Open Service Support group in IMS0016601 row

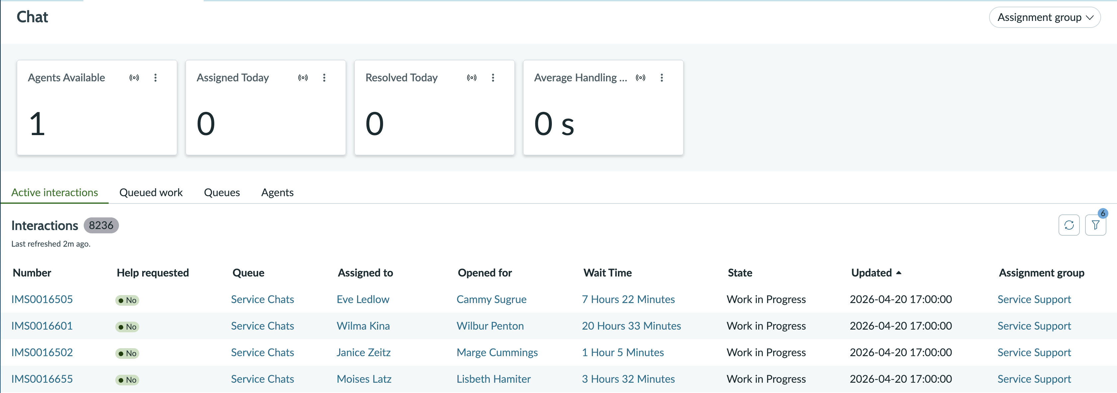tap(1034, 326)
